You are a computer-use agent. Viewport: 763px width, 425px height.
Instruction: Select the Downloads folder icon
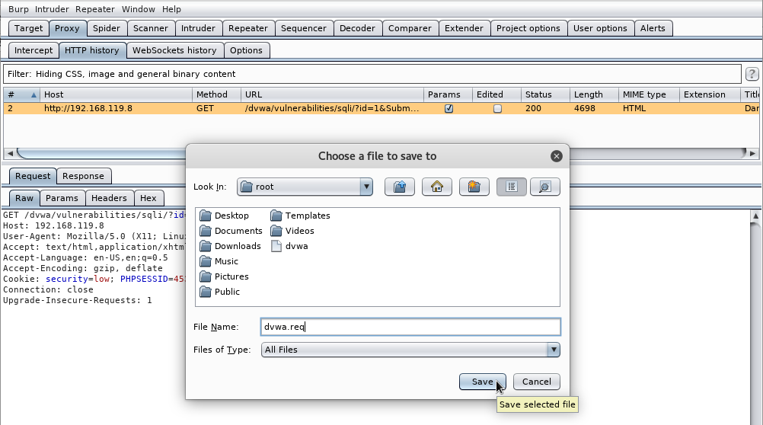point(206,246)
